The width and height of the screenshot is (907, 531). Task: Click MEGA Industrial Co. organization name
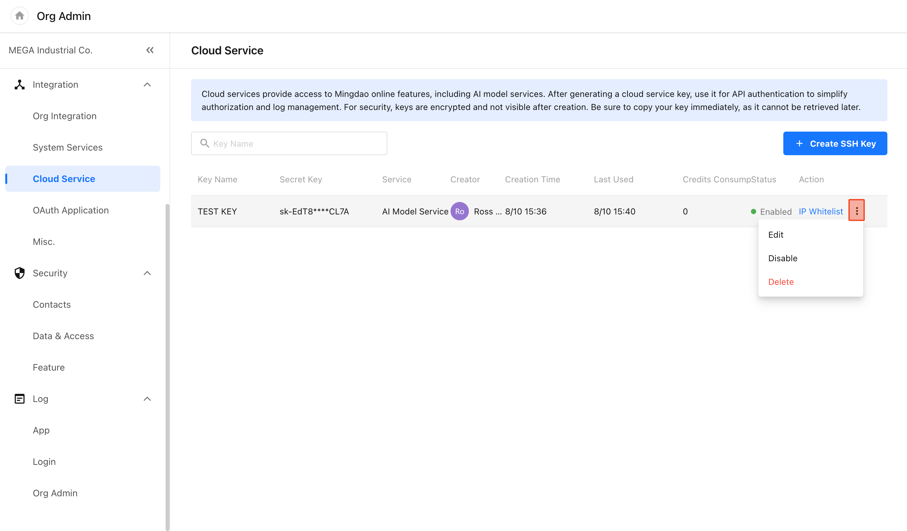coord(50,50)
